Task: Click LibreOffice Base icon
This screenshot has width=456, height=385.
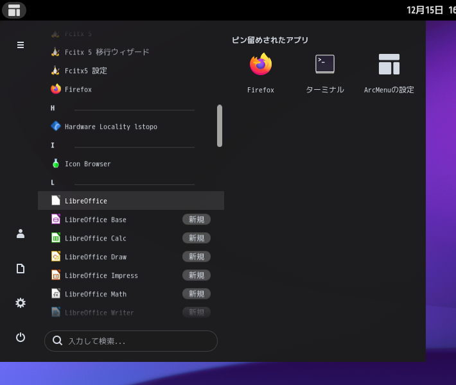Action: [56, 219]
